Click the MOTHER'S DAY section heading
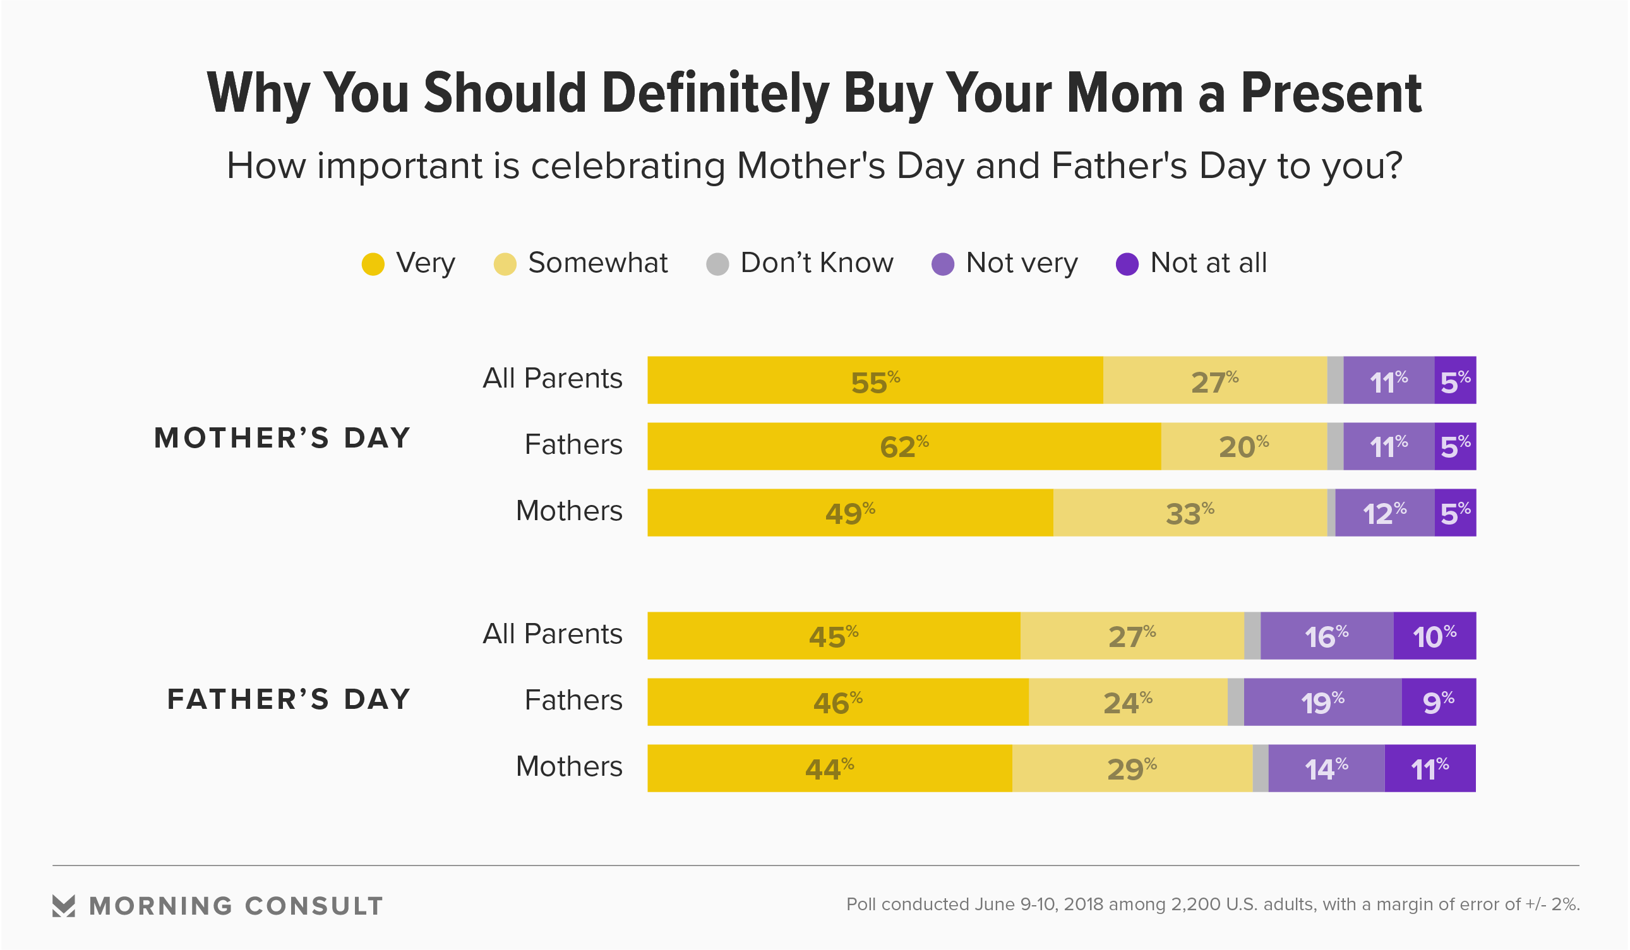1630x950 pixels. 283,438
